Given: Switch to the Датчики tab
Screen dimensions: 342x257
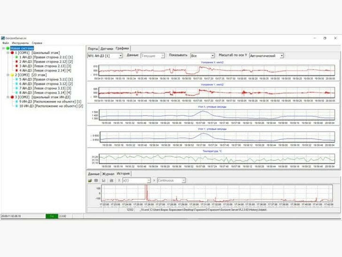Looking at the screenshot, I should [107, 49].
